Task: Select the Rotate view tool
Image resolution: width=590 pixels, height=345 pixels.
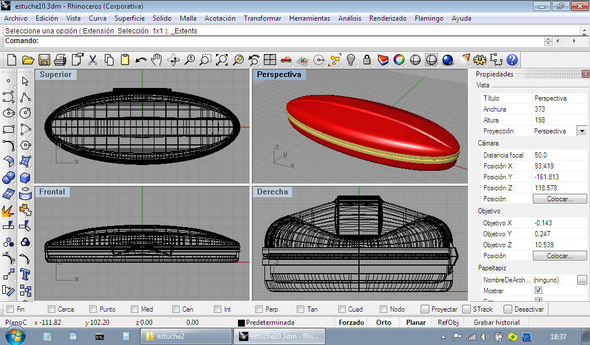Action: pyautogui.click(x=173, y=60)
